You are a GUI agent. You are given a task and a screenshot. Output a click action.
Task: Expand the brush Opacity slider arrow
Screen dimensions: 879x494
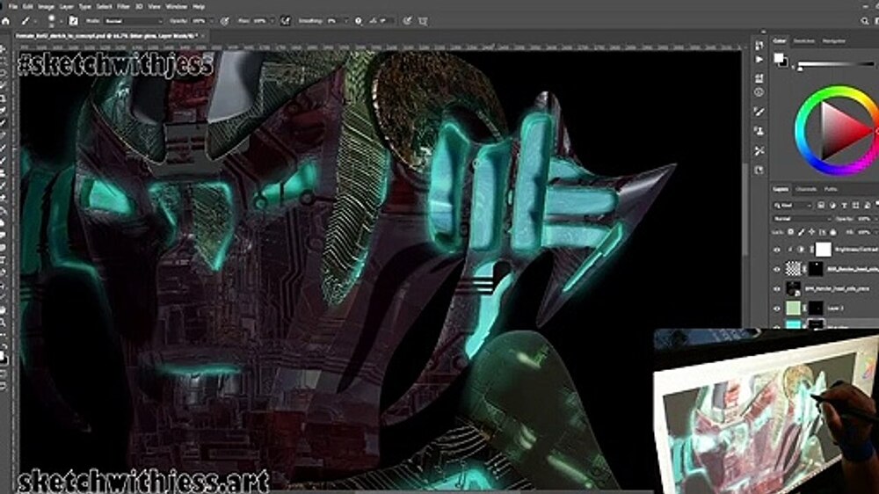point(211,21)
